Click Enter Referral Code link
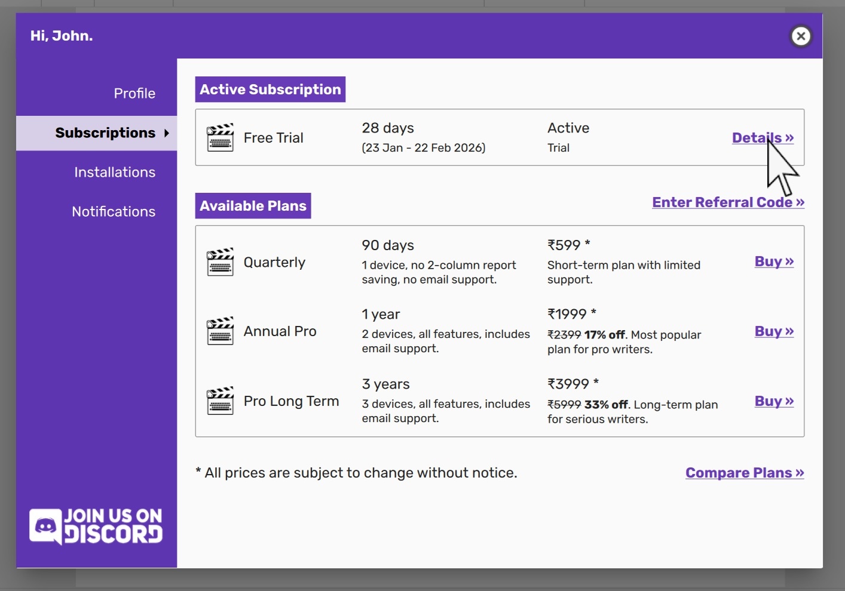The image size is (845, 591). [x=728, y=202]
